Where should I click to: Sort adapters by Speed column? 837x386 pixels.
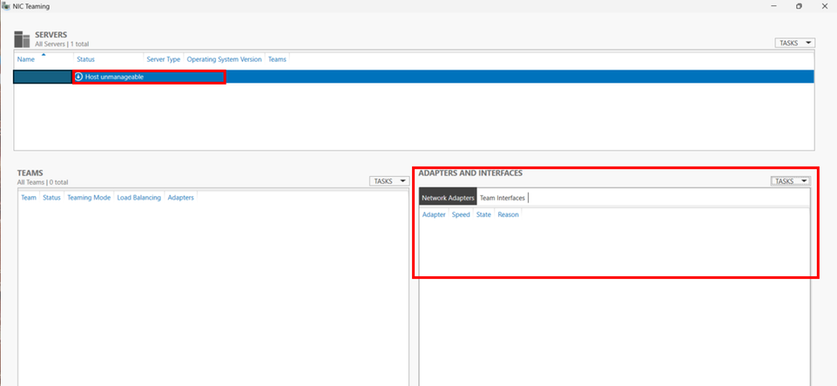461,214
